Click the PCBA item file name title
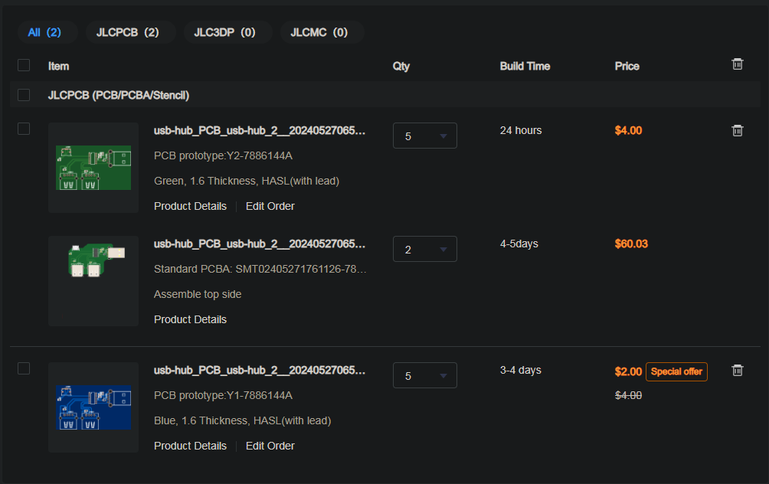Image resolution: width=769 pixels, height=484 pixels. [x=260, y=244]
